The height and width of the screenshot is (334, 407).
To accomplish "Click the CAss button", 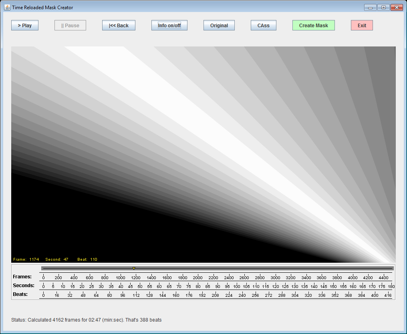I will click(263, 26).
